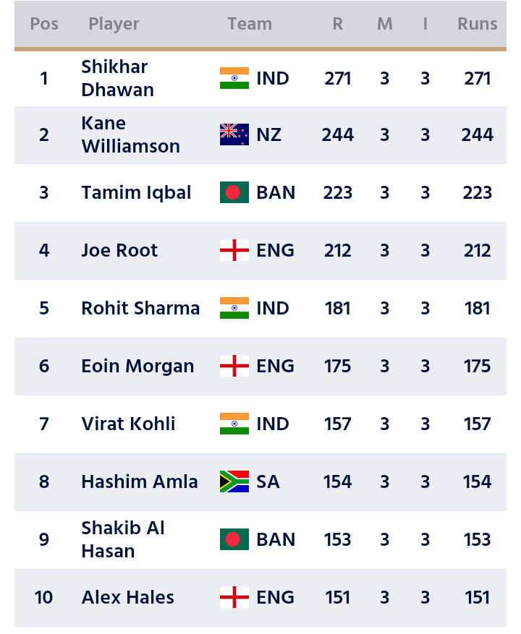Click Bangladesh flag in Shakib Al Hasan row
Viewport: 521px width, 634px height.
[234, 539]
